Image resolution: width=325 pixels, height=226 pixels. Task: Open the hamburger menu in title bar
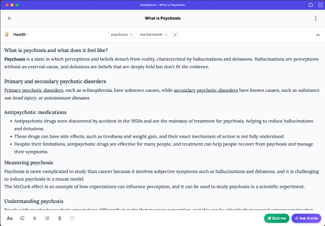click(319, 5)
